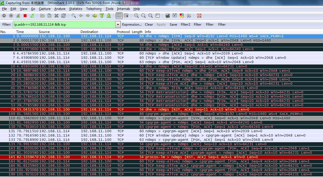
Task: Select packet 53 TCP Retransmission row
Action: point(162,105)
